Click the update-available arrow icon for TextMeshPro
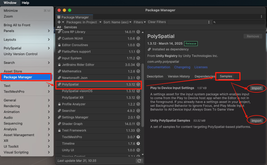The width and height of the screenshot is (267, 165). tap(138, 137)
